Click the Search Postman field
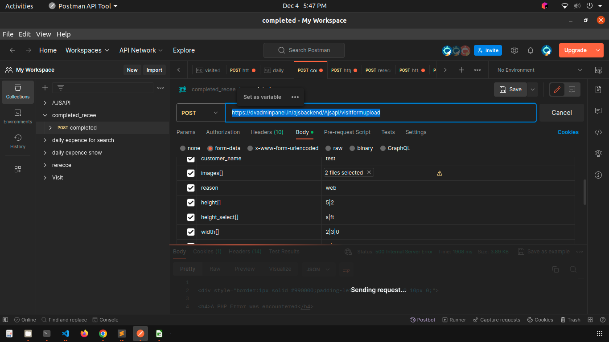This screenshot has height=342, width=609. pyautogui.click(x=304, y=50)
